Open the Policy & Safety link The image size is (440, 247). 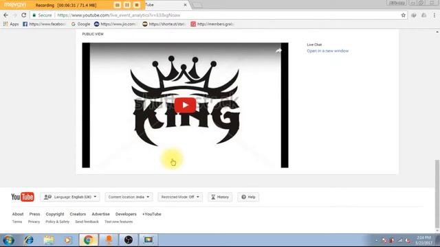click(57, 222)
